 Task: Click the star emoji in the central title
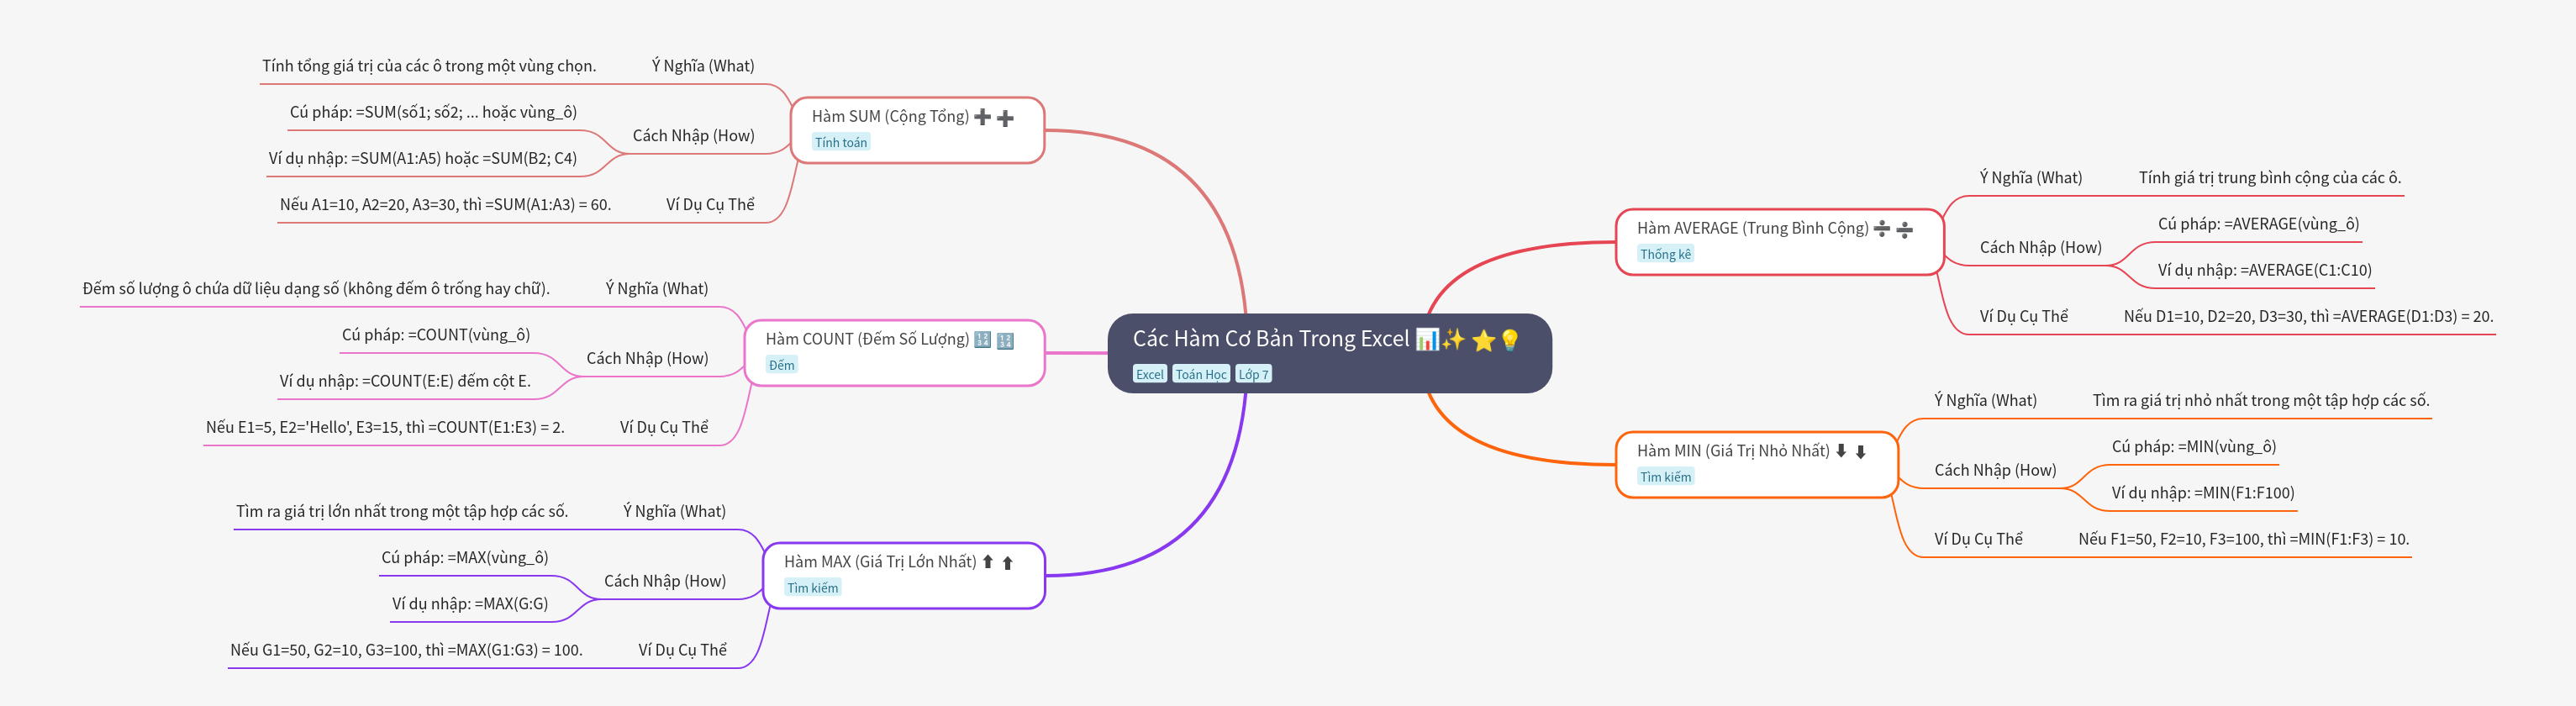(x=1483, y=341)
